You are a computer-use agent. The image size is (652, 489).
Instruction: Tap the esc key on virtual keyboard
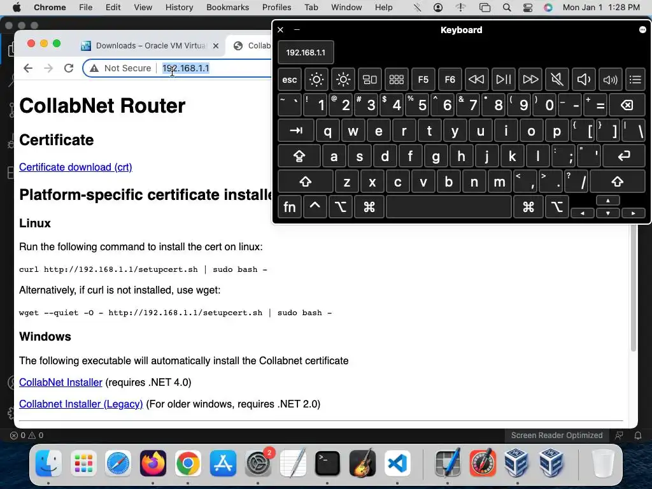(290, 80)
